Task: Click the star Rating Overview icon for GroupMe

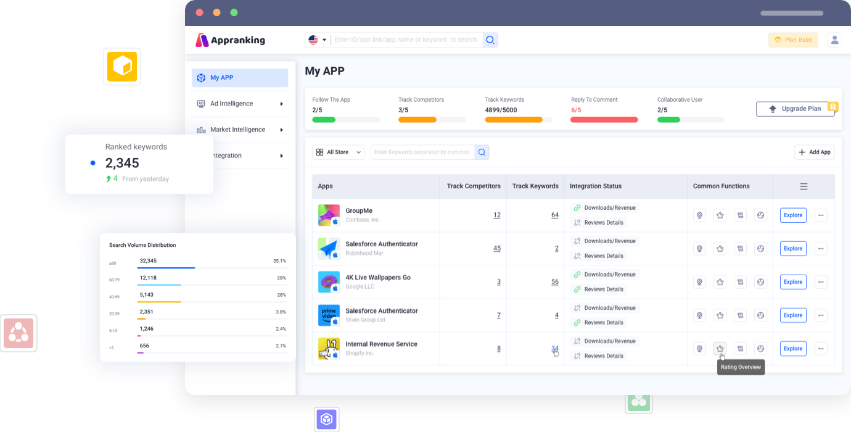Action: pyautogui.click(x=720, y=215)
